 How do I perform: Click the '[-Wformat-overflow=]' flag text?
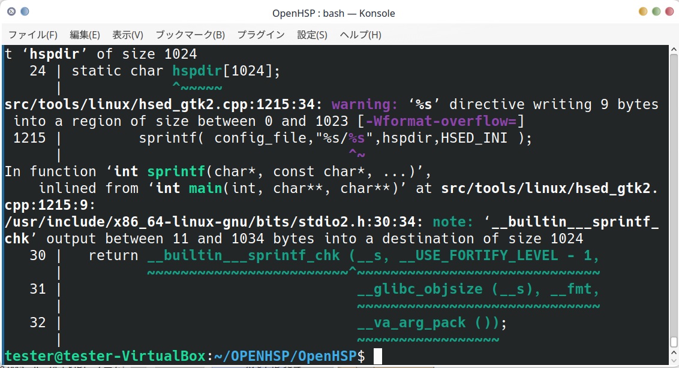[x=441, y=121]
